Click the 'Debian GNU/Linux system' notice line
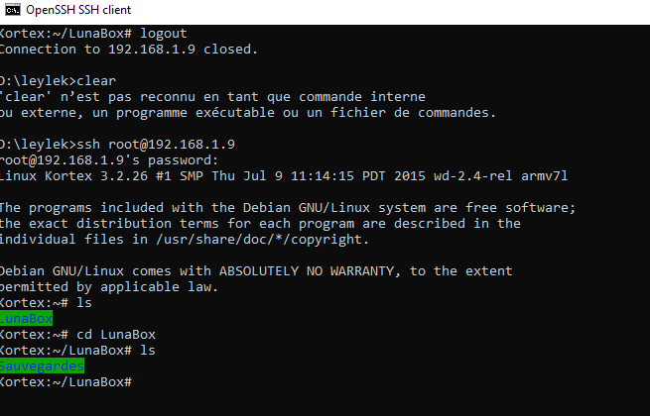The image size is (650, 416). [x=288, y=207]
